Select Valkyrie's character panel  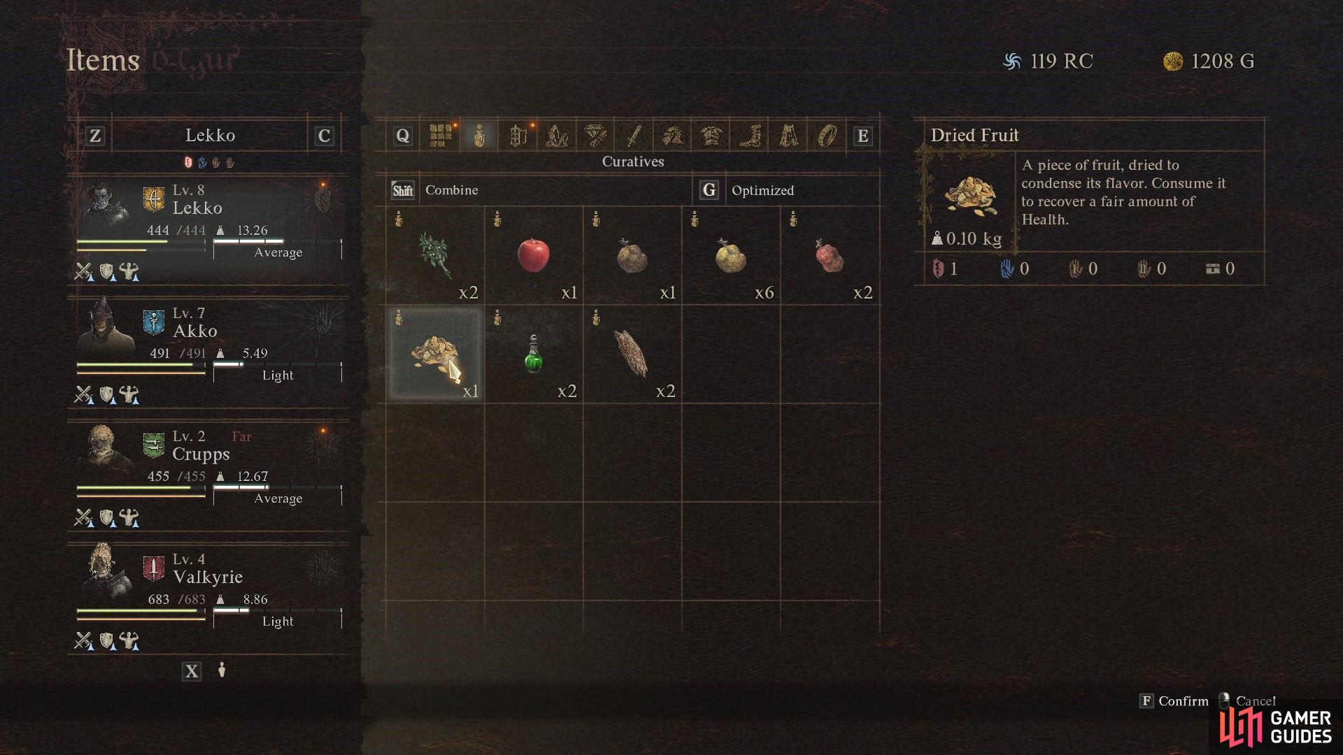pos(208,598)
